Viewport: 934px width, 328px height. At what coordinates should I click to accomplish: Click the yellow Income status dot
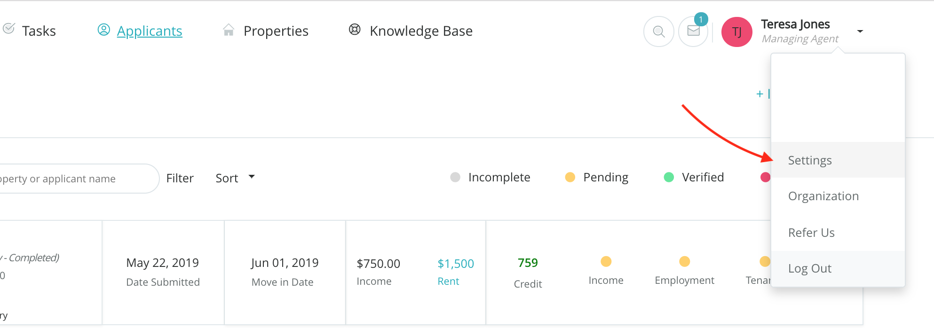tap(606, 261)
